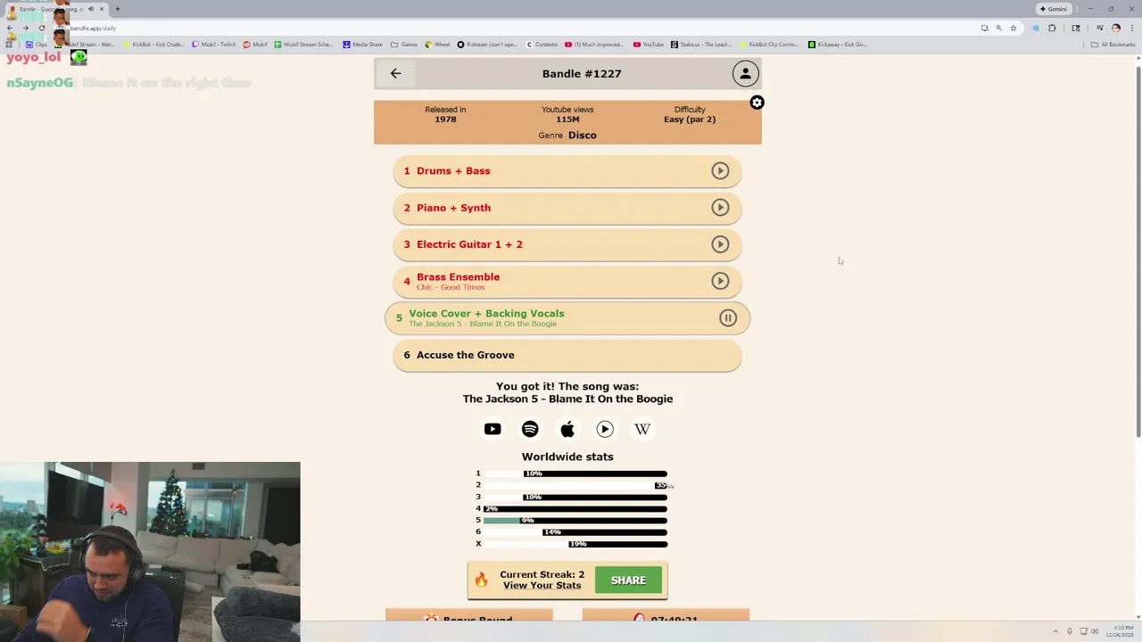The image size is (1142, 642).
Task: Click the Chic - Good Times guess text
Action: tap(451, 287)
